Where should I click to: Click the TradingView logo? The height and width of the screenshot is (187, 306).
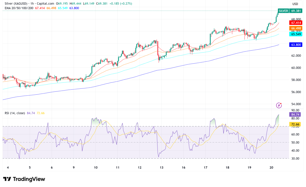coord(24,179)
